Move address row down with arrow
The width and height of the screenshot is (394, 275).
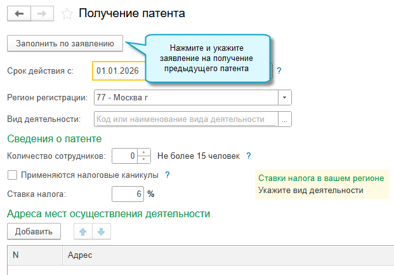pos(101,232)
